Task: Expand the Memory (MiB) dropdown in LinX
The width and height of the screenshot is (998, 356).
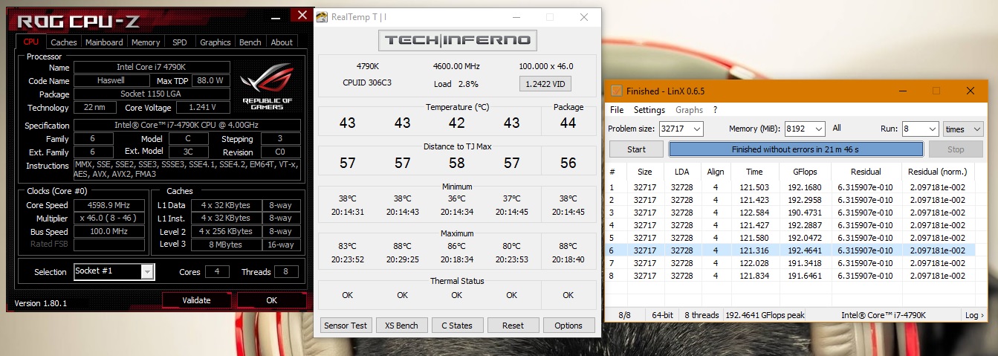Action: pyautogui.click(x=819, y=129)
